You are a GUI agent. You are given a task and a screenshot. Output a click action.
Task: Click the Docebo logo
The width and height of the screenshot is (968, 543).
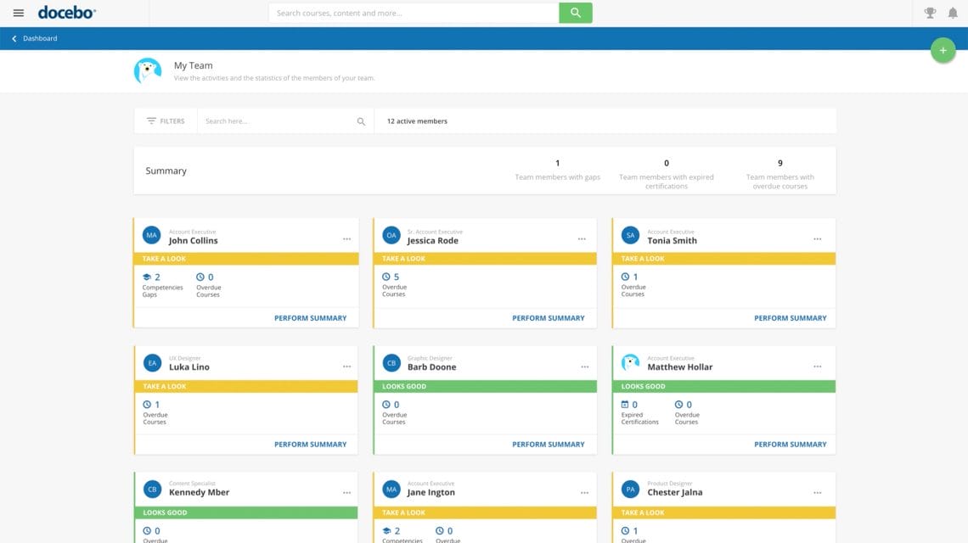tap(67, 13)
